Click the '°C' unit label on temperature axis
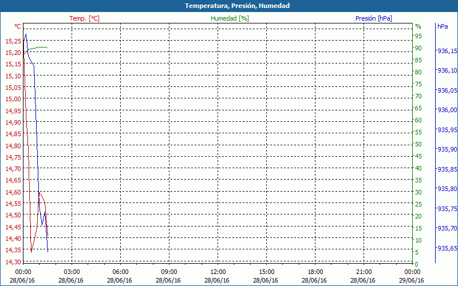 [18, 26]
